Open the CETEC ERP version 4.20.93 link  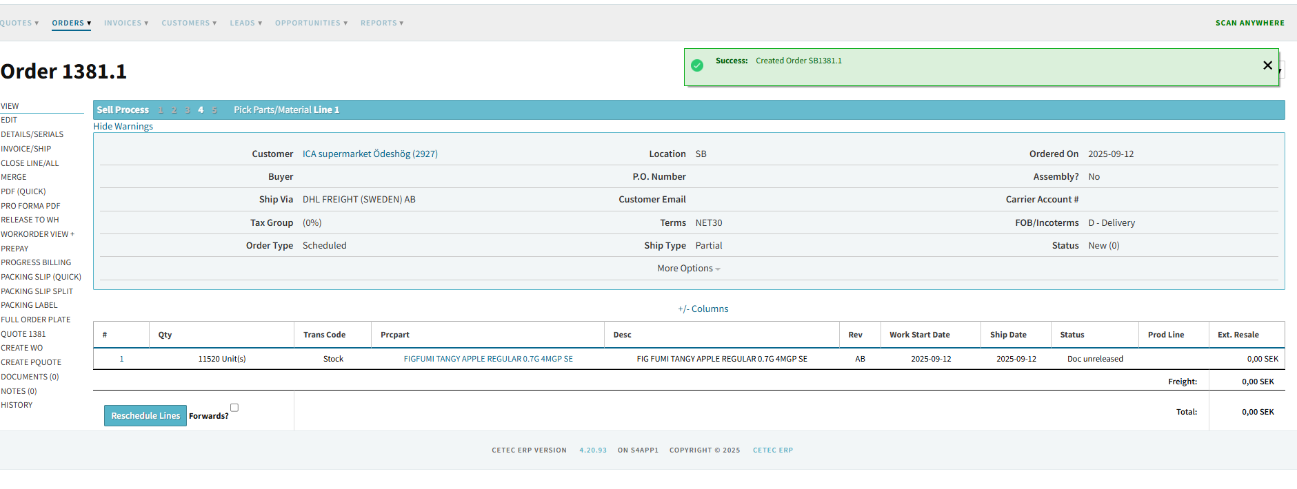[592, 450]
